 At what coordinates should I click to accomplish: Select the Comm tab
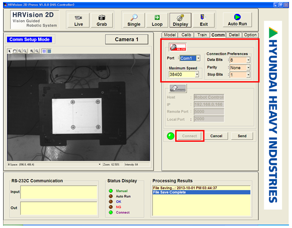[218, 35]
